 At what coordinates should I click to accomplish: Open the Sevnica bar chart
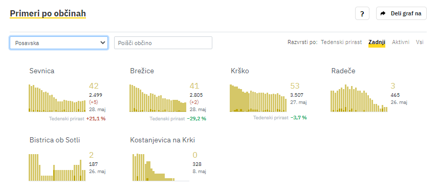coord(57,98)
